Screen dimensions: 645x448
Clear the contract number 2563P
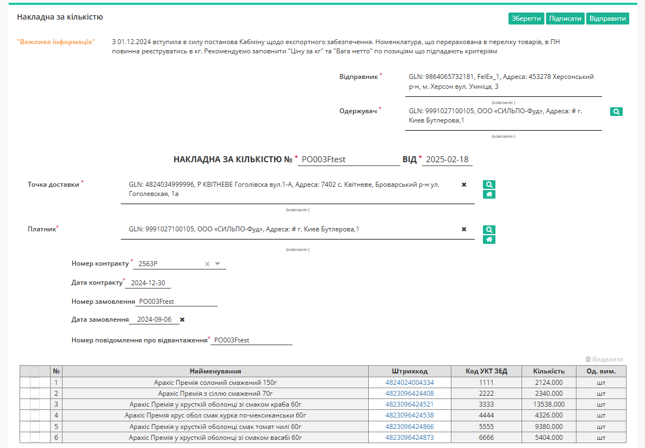[207, 264]
